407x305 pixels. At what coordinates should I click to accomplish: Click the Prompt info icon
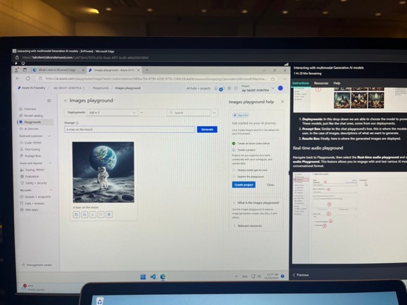(x=77, y=123)
